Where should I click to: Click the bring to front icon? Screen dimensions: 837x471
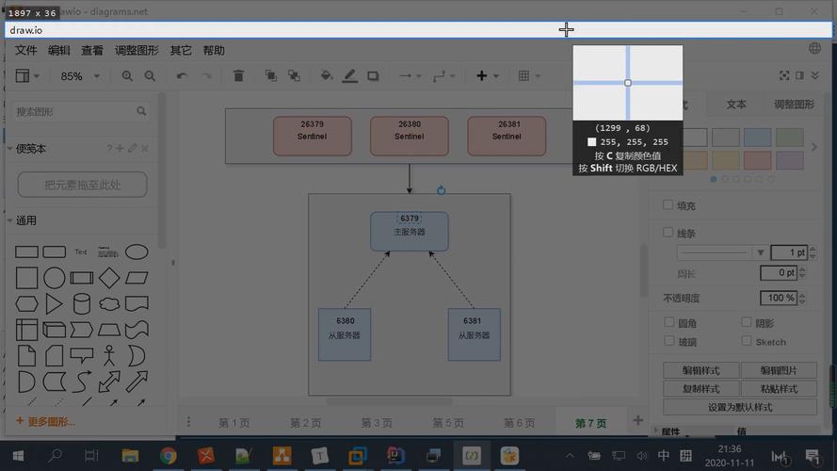coord(270,75)
